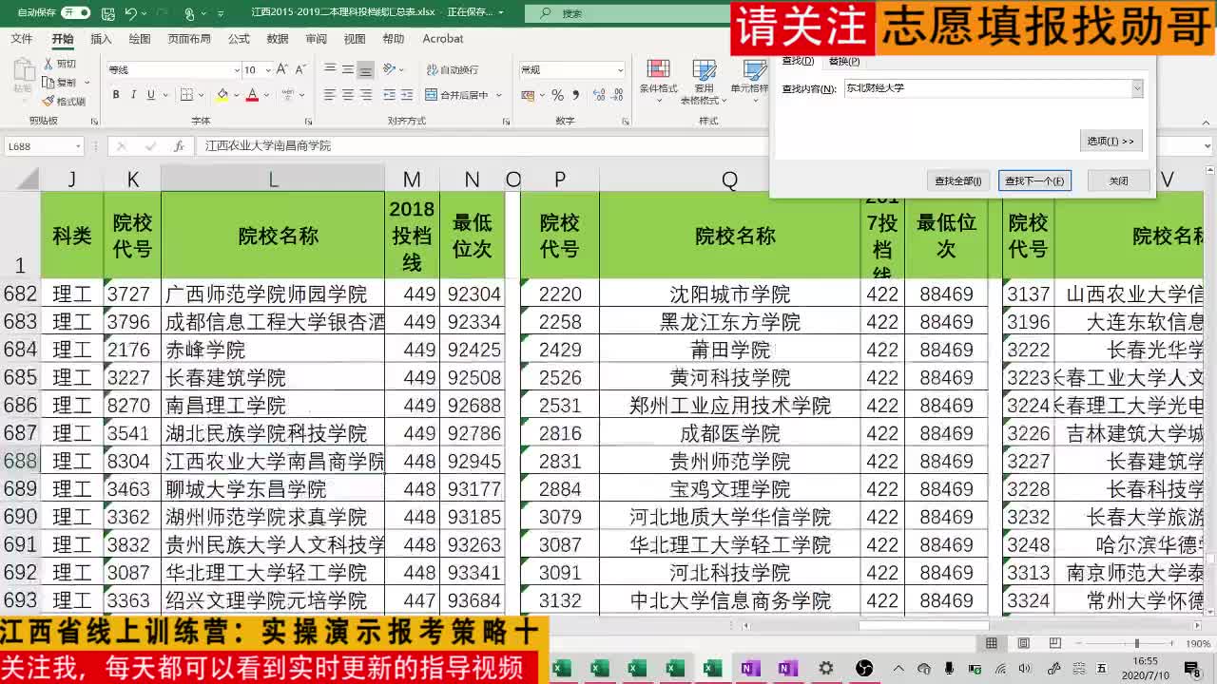1217x684 pixels.
Task: Select column L header
Action: tap(273, 180)
